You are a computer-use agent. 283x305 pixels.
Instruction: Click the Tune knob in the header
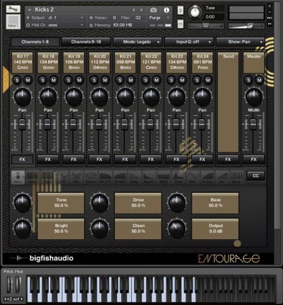click(x=195, y=12)
